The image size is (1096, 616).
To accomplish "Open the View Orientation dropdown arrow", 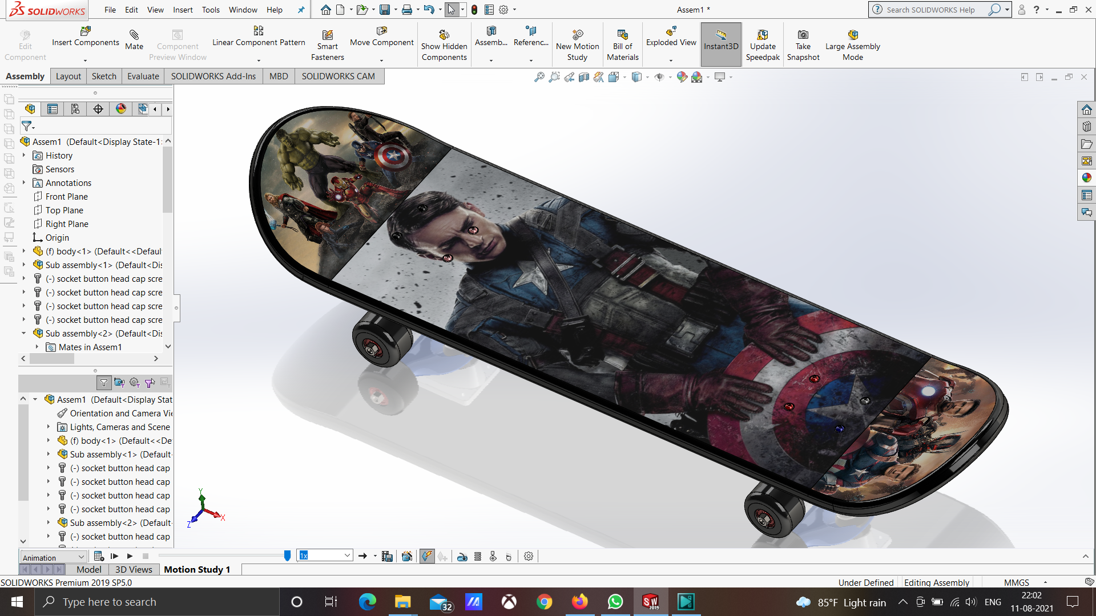I will tap(625, 78).
